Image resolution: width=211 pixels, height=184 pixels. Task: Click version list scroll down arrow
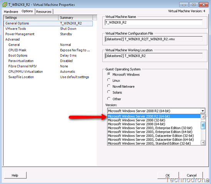[x=203, y=143]
